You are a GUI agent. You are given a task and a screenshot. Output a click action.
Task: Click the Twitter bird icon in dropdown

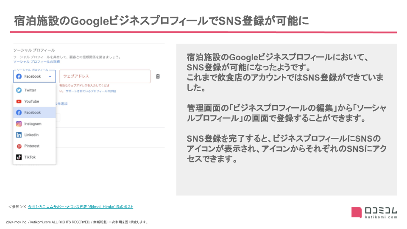(19, 90)
